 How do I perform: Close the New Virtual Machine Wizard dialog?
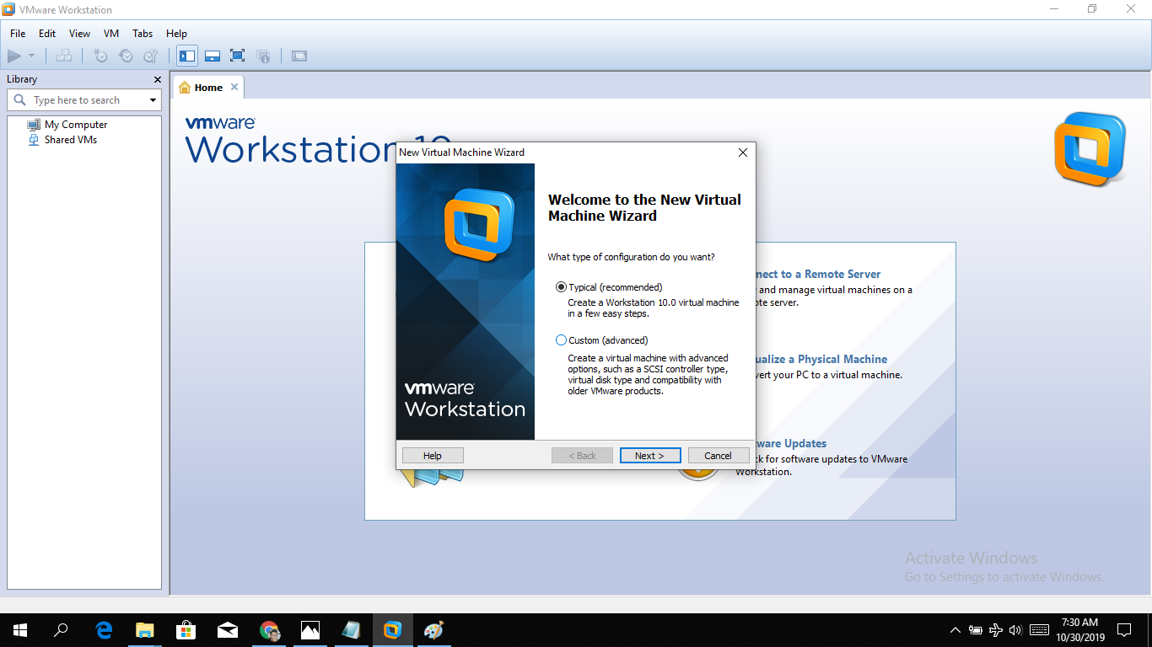[743, 152]
